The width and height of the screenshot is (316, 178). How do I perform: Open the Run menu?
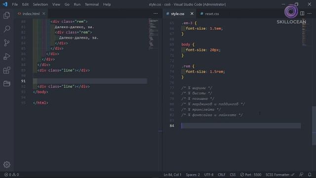pyautogui.click(x=77, y=4)
